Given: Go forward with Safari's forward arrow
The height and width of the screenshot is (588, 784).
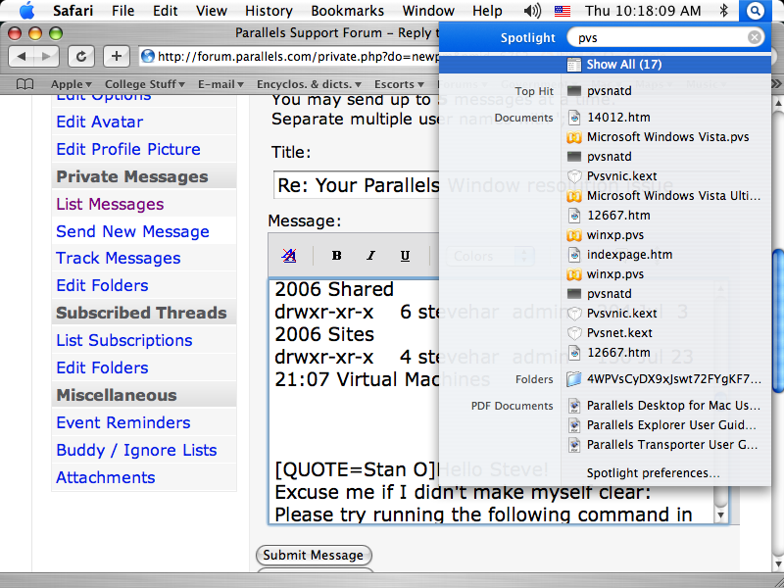Looking at the screenshot, I should (46, 57).
